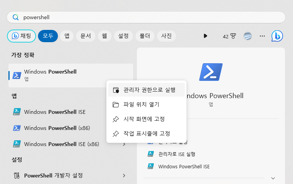Click the pin icon beside 시작 화면에 고정
Image resolution: width=293 pixels, height=184 pixels.
[116, 119]
